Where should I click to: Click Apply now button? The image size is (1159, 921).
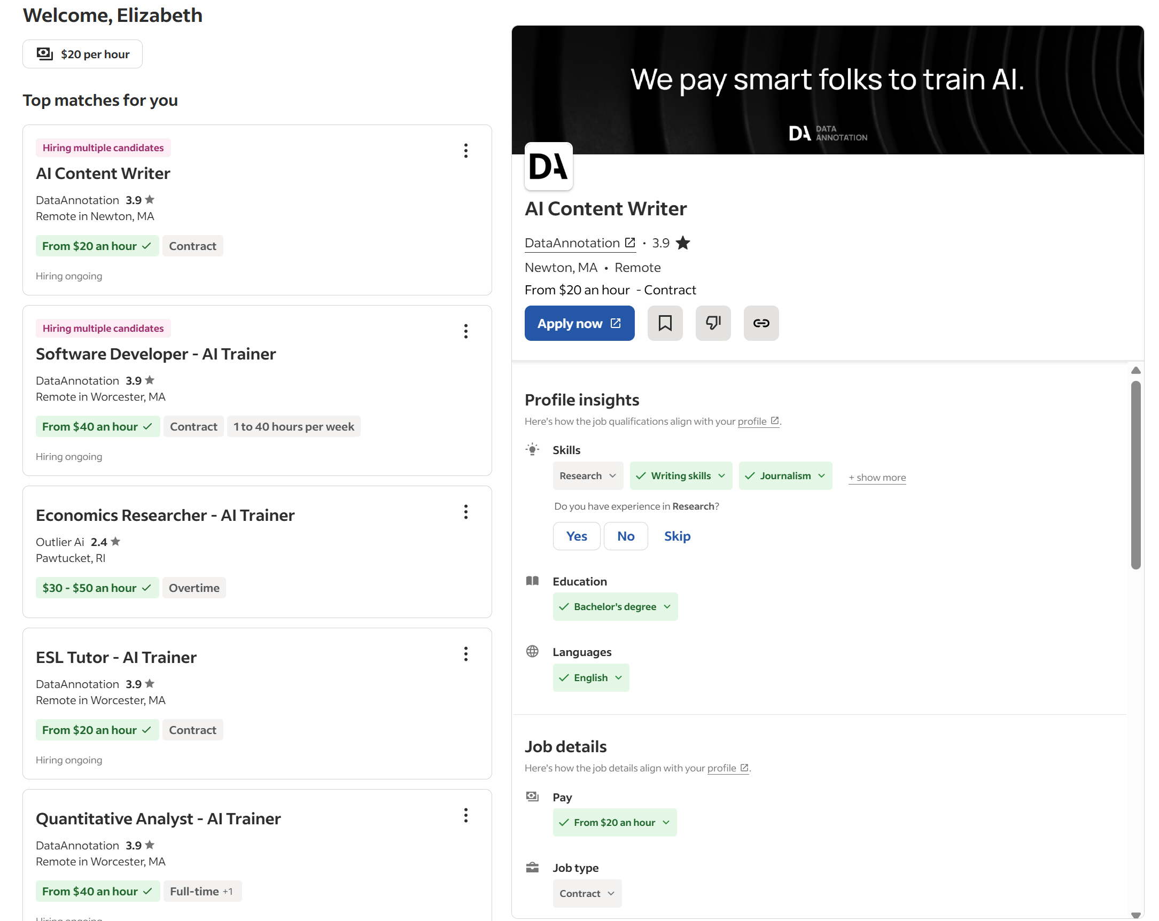[579, 323]
